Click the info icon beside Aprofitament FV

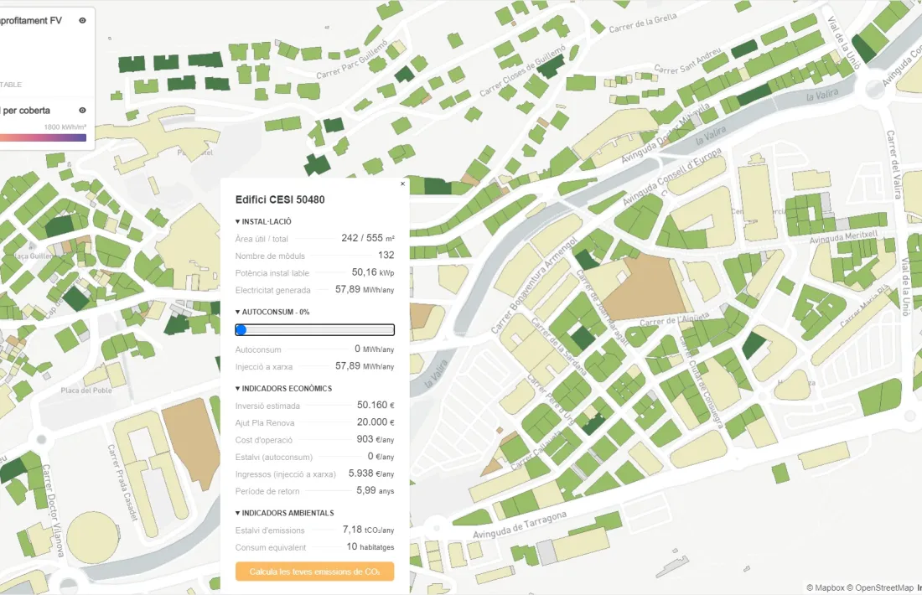click(81, 20)
